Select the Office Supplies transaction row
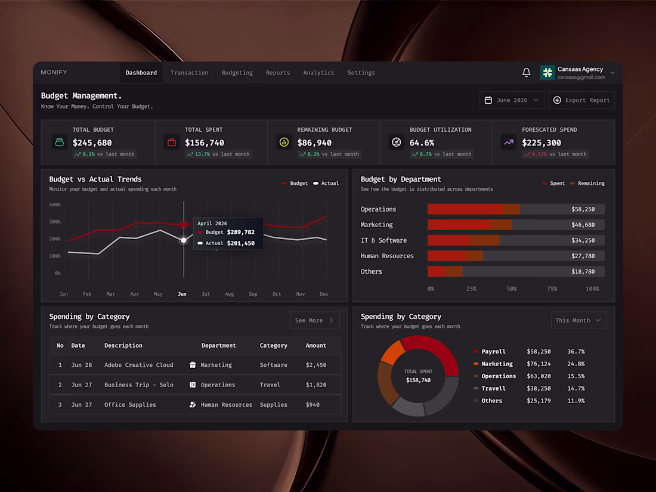Screen dimensions: 656x492 [196, 404]
